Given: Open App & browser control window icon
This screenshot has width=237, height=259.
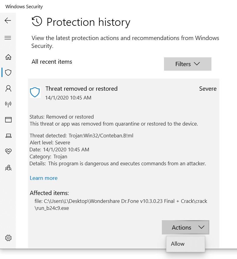Looking at the screenshot, I should tap(8, 120).
